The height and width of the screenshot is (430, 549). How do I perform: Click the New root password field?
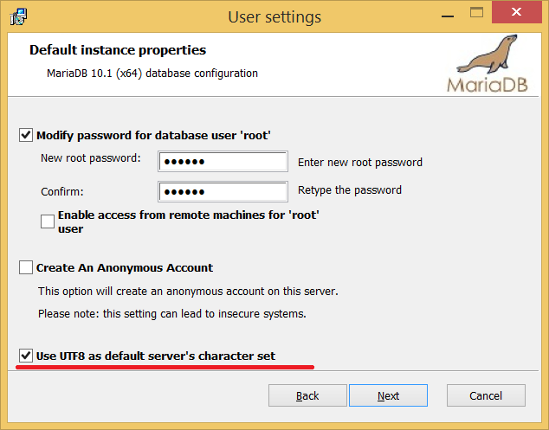coord(223,162)
